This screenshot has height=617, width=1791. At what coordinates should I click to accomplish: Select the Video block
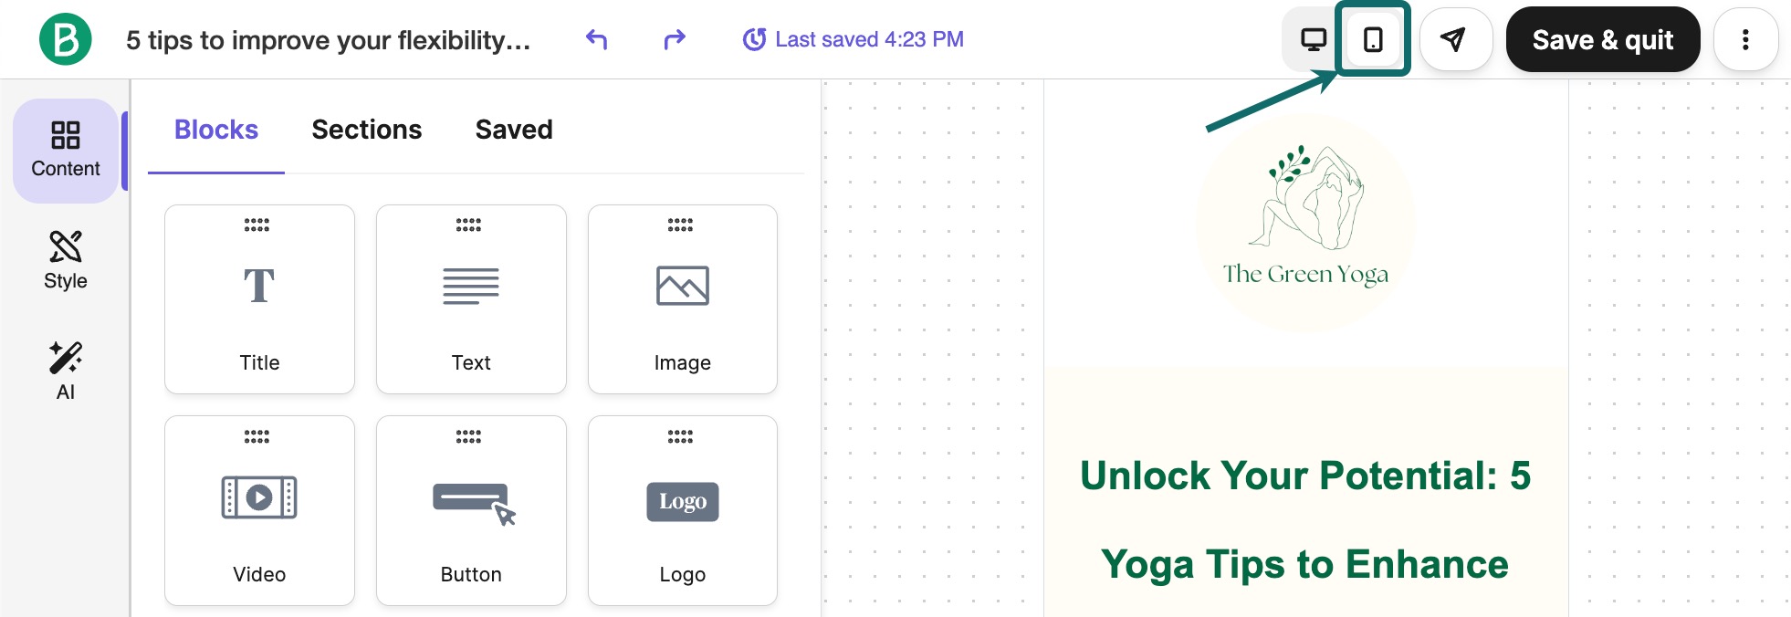coord(259,510)
